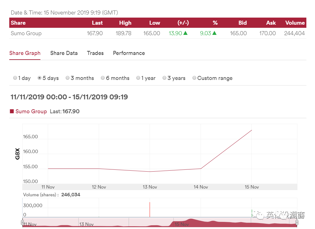
Task: Click the Date & Time stamp text
Action: (x=64, y=13)
